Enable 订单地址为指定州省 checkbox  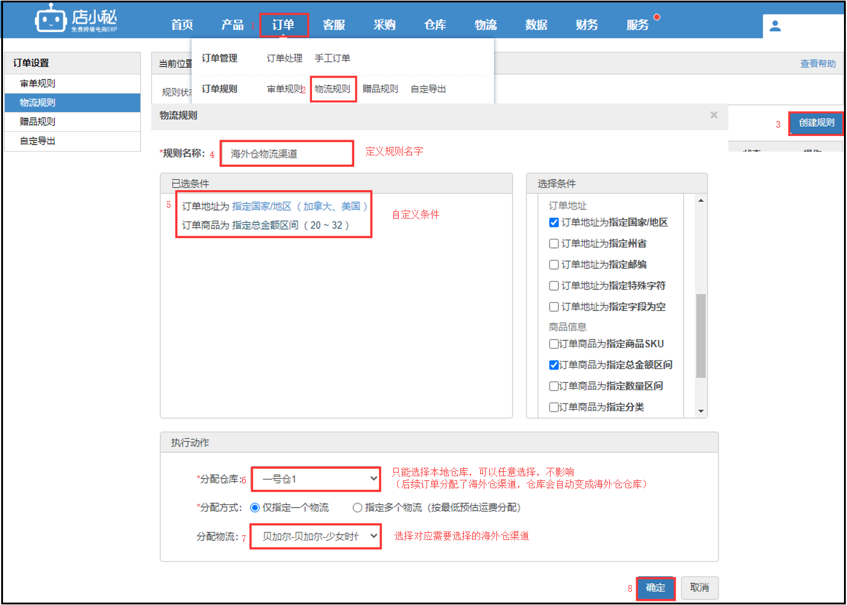click(554, 244)
